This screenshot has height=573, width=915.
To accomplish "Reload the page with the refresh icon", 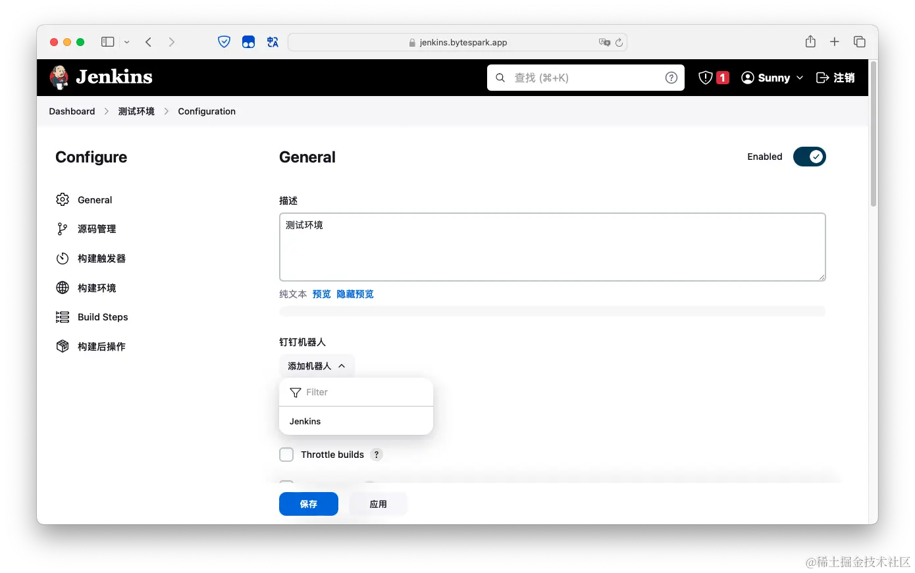I will (619, 42).
